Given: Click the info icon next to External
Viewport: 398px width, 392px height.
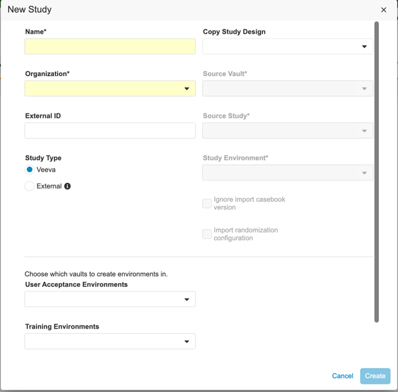Looking at the screenshot, I should click(x=67, y=186).
